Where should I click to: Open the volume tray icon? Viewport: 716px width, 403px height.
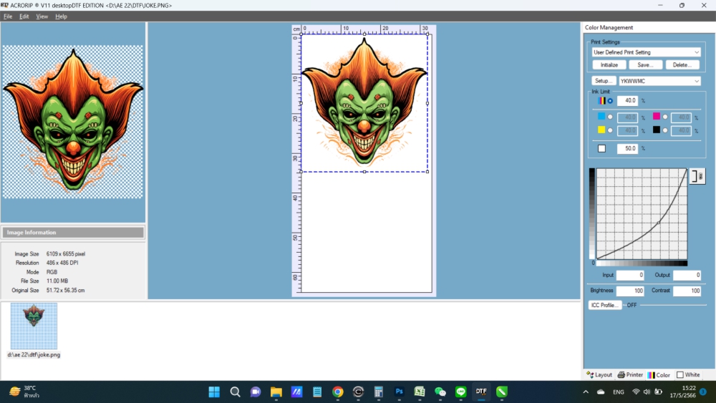pos(647,392)
